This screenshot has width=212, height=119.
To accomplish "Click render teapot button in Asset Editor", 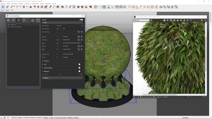I will pos(33,20).
